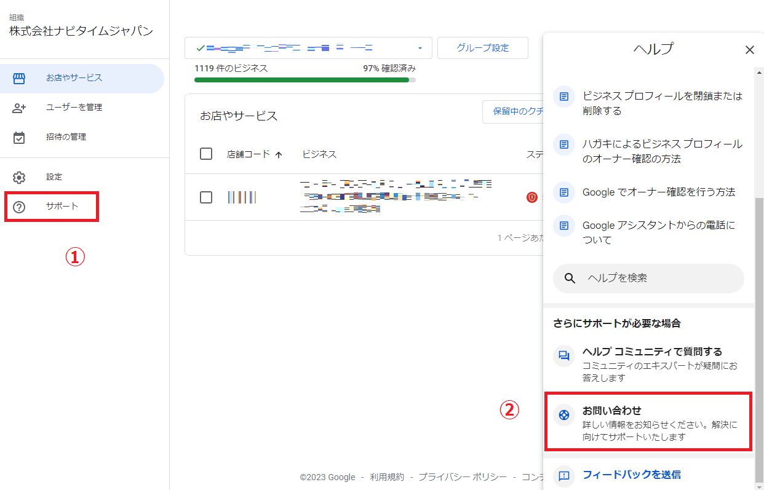Click the calendar-check invitation icon
The image size is (764, 490).
coord(19,137)
